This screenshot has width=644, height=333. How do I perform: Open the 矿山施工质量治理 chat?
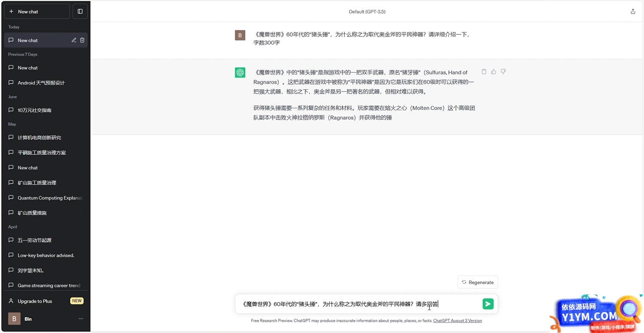(46, 183)
